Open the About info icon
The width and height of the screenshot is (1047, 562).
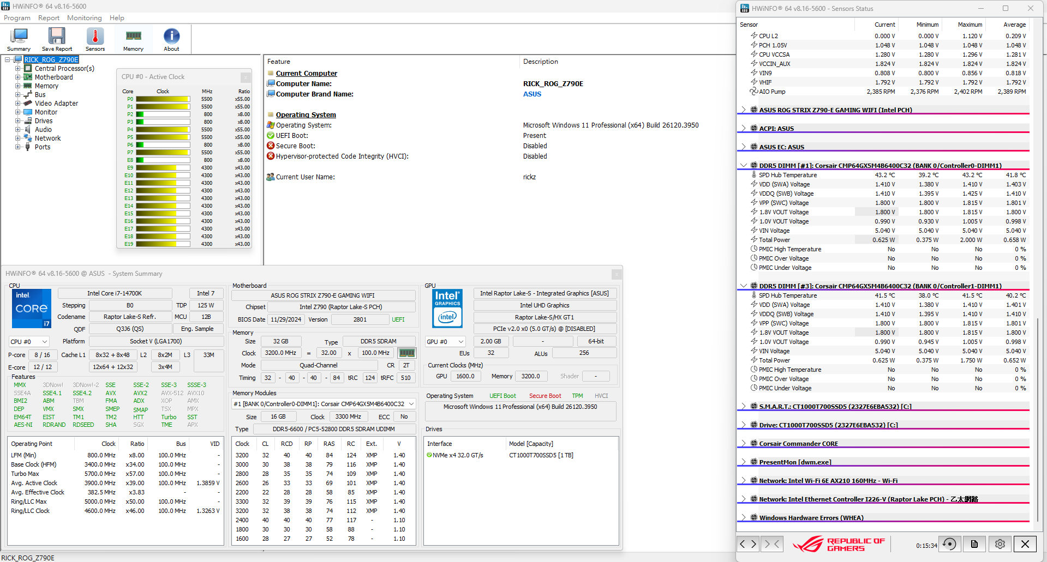[x=171, y=39]
